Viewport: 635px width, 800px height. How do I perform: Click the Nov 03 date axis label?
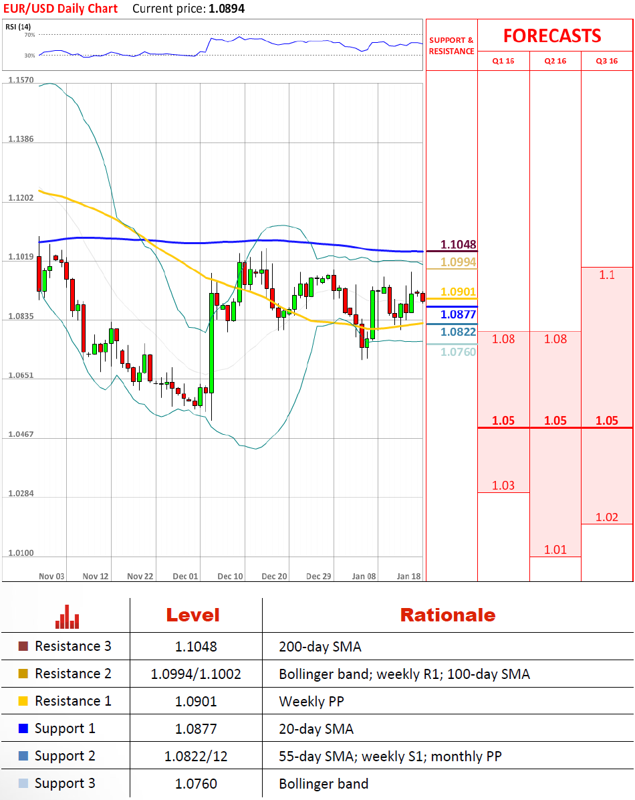(x=51, y=576)
